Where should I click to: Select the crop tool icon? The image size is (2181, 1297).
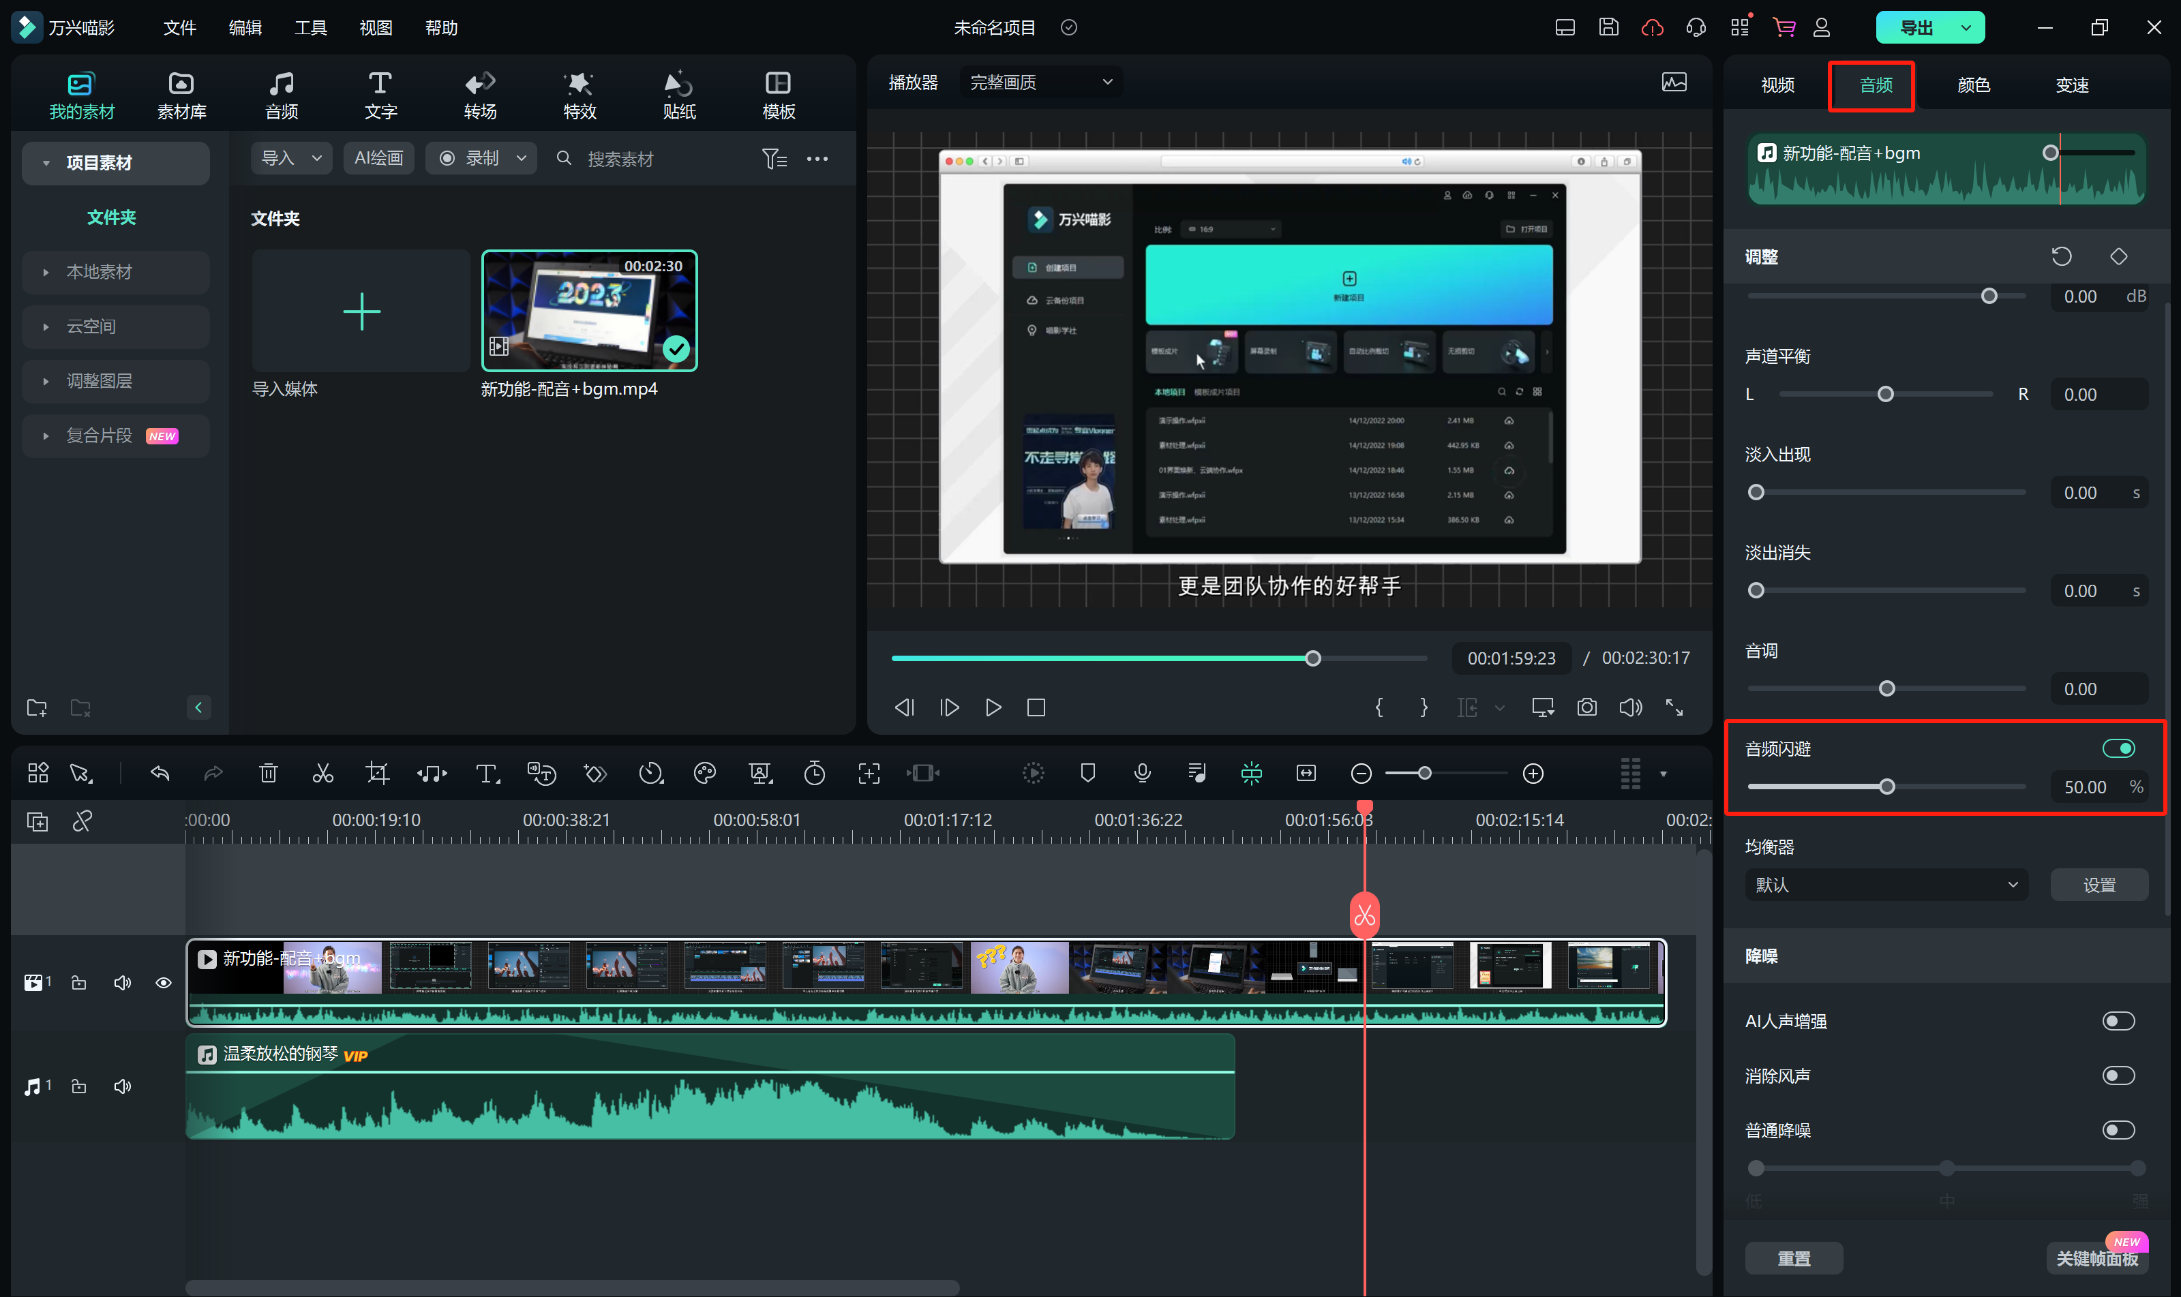377,774
